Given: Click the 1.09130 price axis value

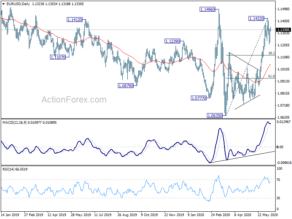Looking at the screenshot, I should click(x=284, y=81).
